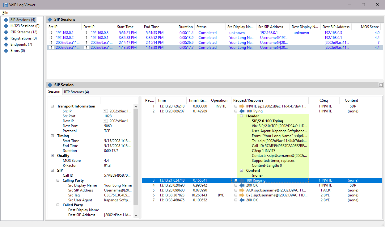Image resolution: width=385 pixels, height=227 pixels.
Task: Click the User-Agent: Kapanga Softphone header line
Action: click(280, 131)
